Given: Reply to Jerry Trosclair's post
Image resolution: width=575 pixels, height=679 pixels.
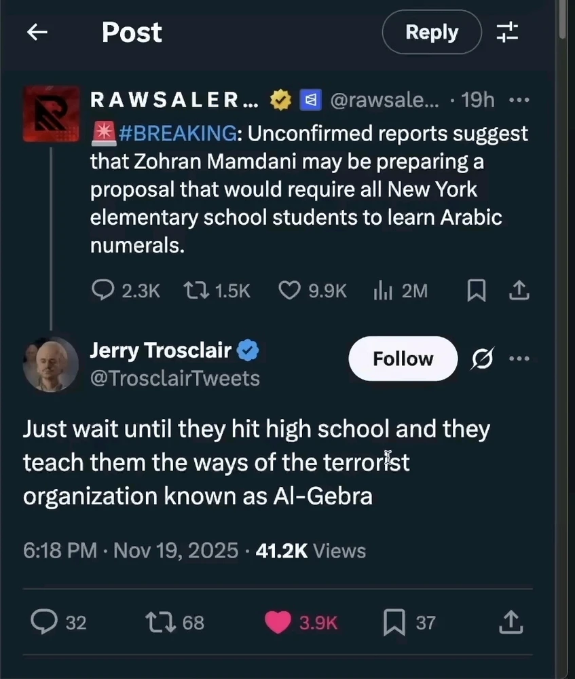Looking at the screenshot, I should click(x=45, y=622).
